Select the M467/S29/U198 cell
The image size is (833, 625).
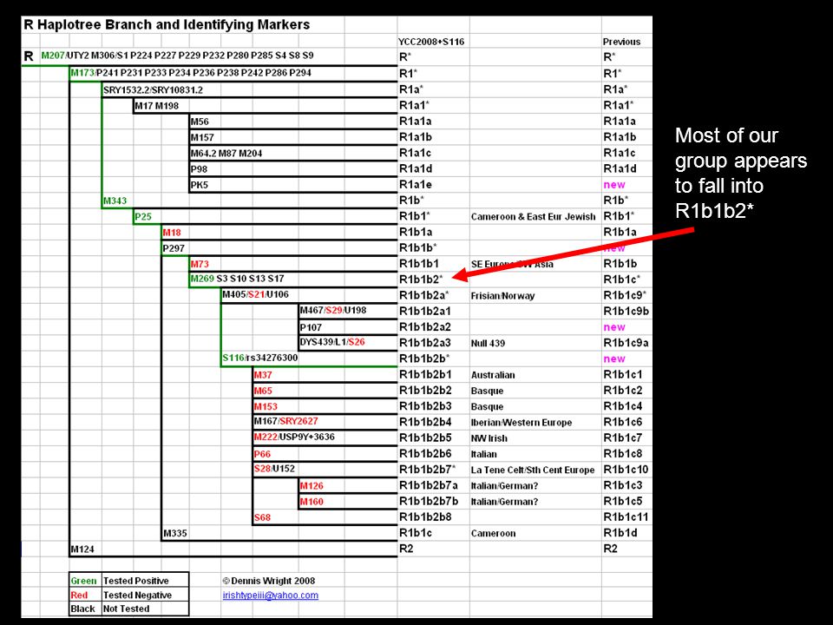333,311
